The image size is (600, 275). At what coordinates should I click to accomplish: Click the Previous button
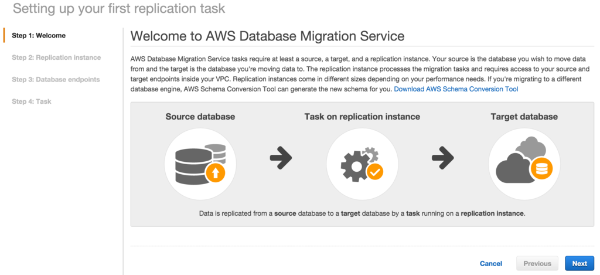point(537,263)
